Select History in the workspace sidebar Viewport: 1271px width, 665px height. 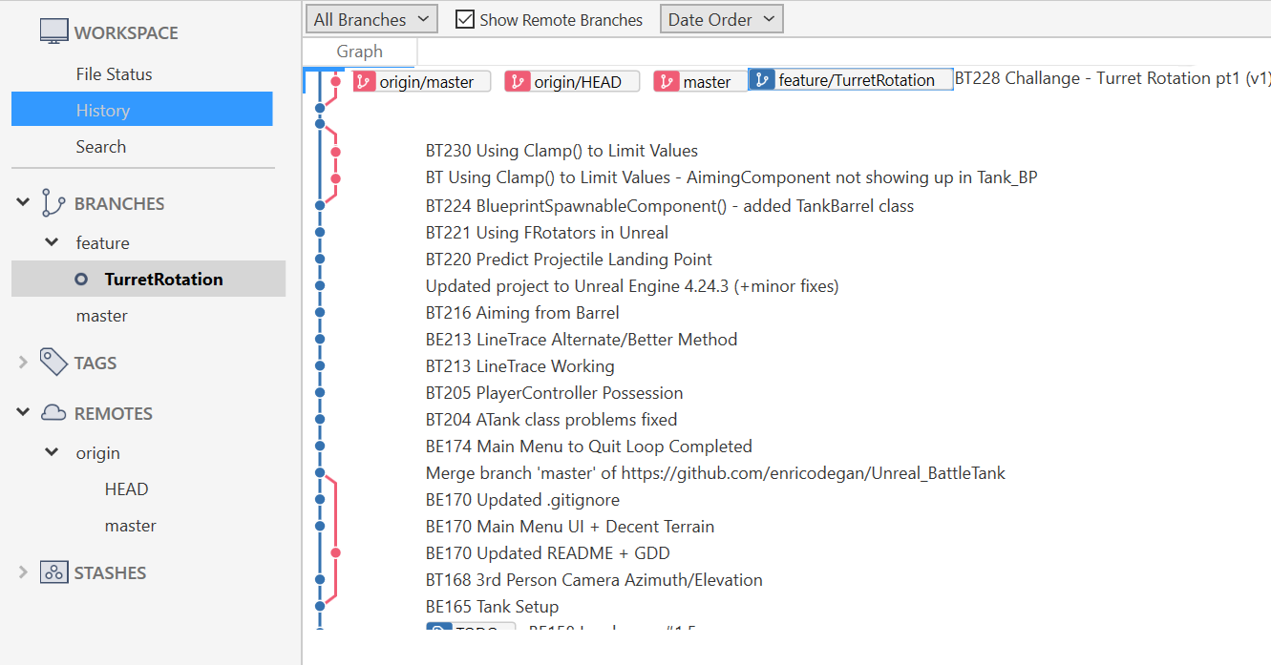pyautogui.click(x=141, y=110)
